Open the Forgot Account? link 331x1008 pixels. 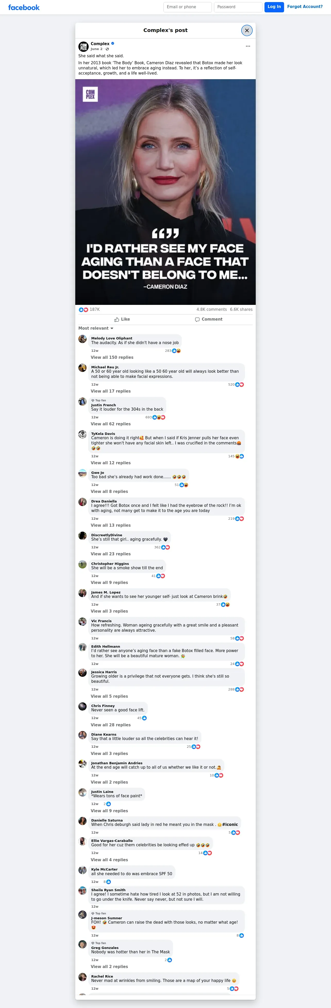pyautogui.click(x=305, y=7)
